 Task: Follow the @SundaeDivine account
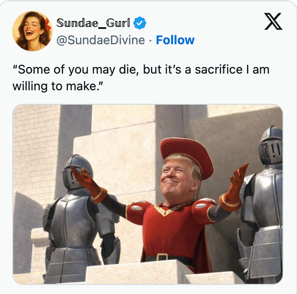tap(175, 40)
